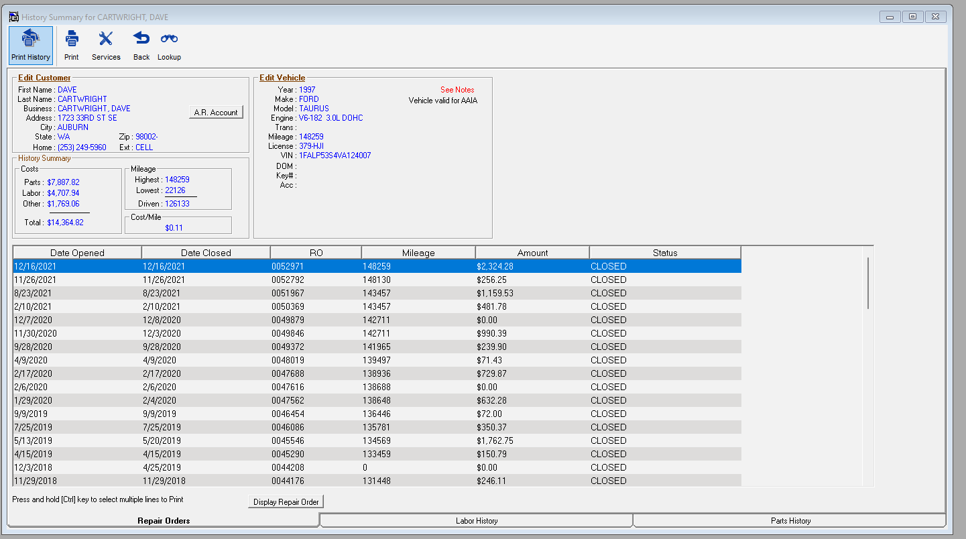This screenshot has height=539, width=966.
Task: Select repair order 0050369 row
Action: pyautogui.click(x=377, y=306)
